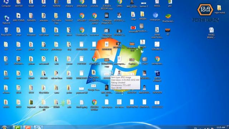
Task: Click the EN language indicator in tray
Action: pos(196,128)
